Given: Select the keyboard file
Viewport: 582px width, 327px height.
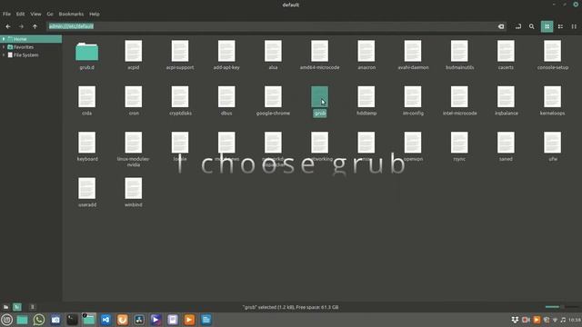Looking at the screenshot, I should click(x=87, y=146).
